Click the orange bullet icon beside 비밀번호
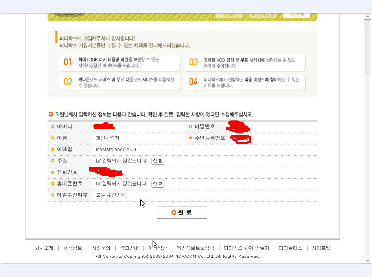This screenshot has width=372, height=277. [190, 127]
